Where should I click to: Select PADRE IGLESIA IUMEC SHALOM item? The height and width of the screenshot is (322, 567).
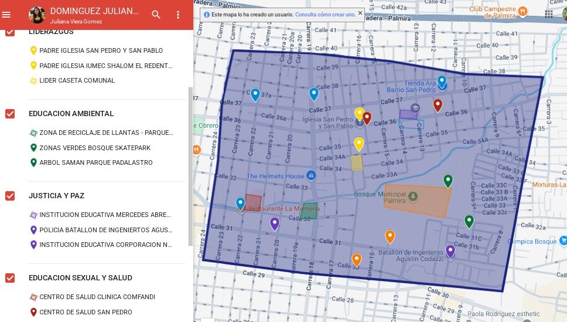pyautogui.click(x=101, y=66)
